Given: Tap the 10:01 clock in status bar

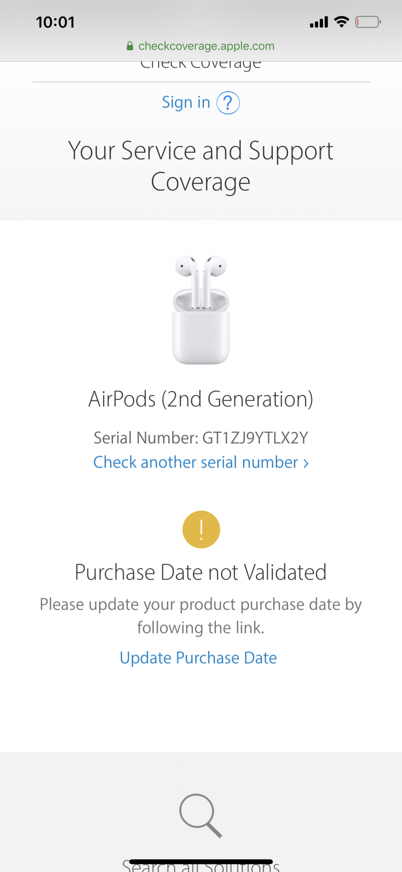Looking at the screenshot, I should (55, 22).
